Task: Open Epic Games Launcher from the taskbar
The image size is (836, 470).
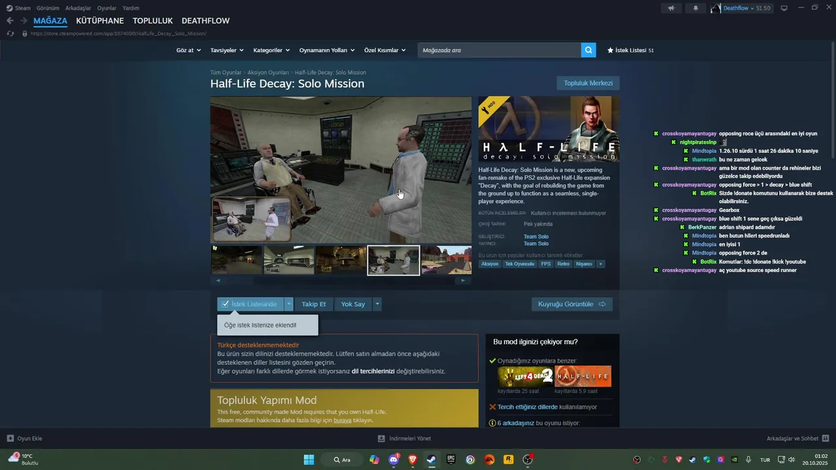Action: pyautogui.click(x=451, y=460)
